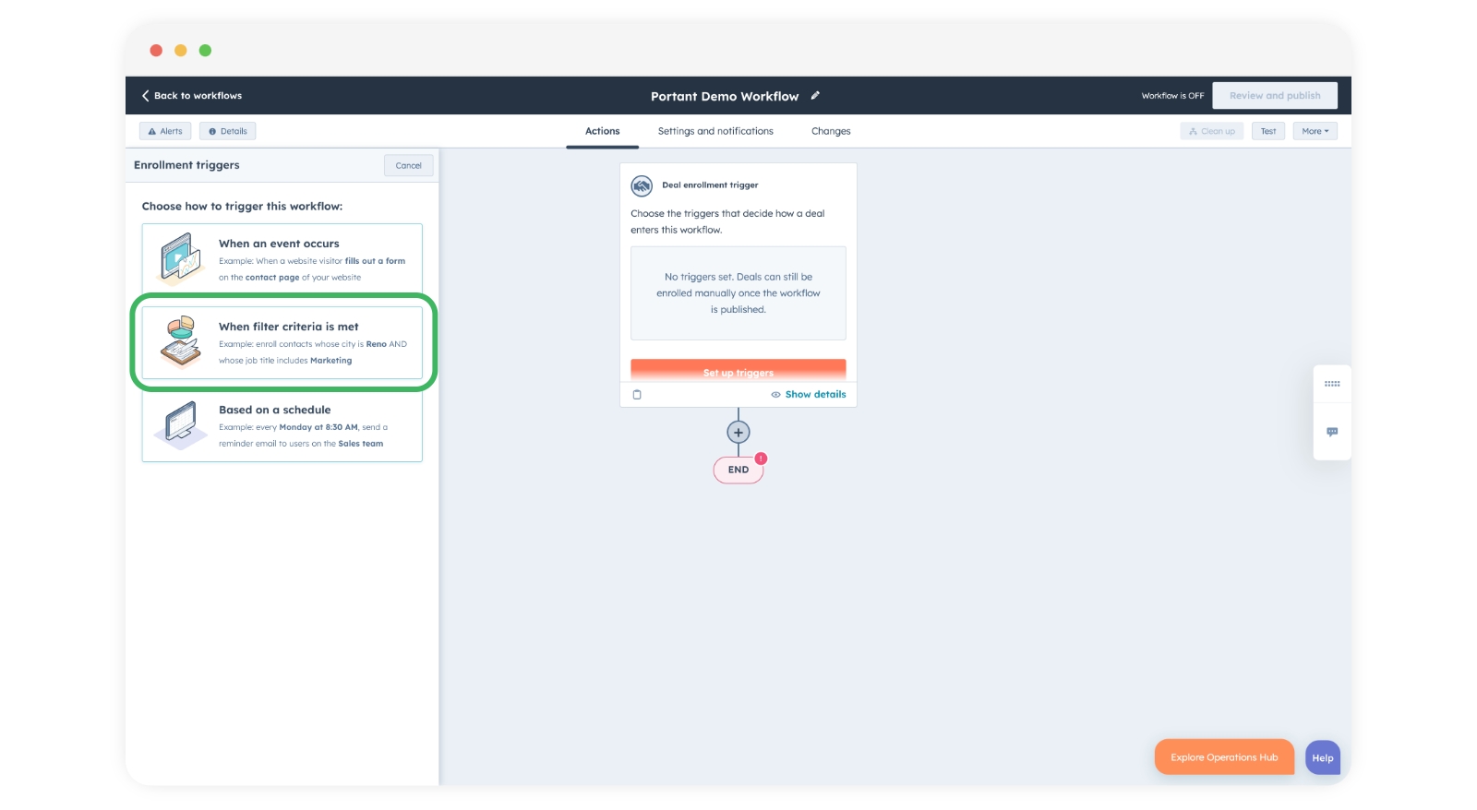Viewport: 1477px width, 810px height.
Task: Click the clipboard icon on trigger card
Action: pyautogui.click(x=637, y=395)
